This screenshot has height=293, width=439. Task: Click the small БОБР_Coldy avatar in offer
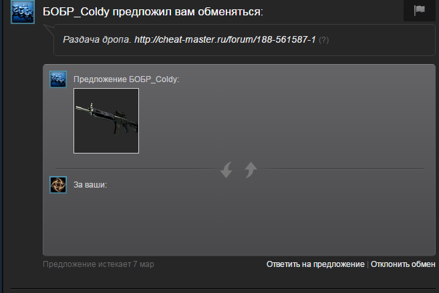pyautogui.click(x=58, y=79)
